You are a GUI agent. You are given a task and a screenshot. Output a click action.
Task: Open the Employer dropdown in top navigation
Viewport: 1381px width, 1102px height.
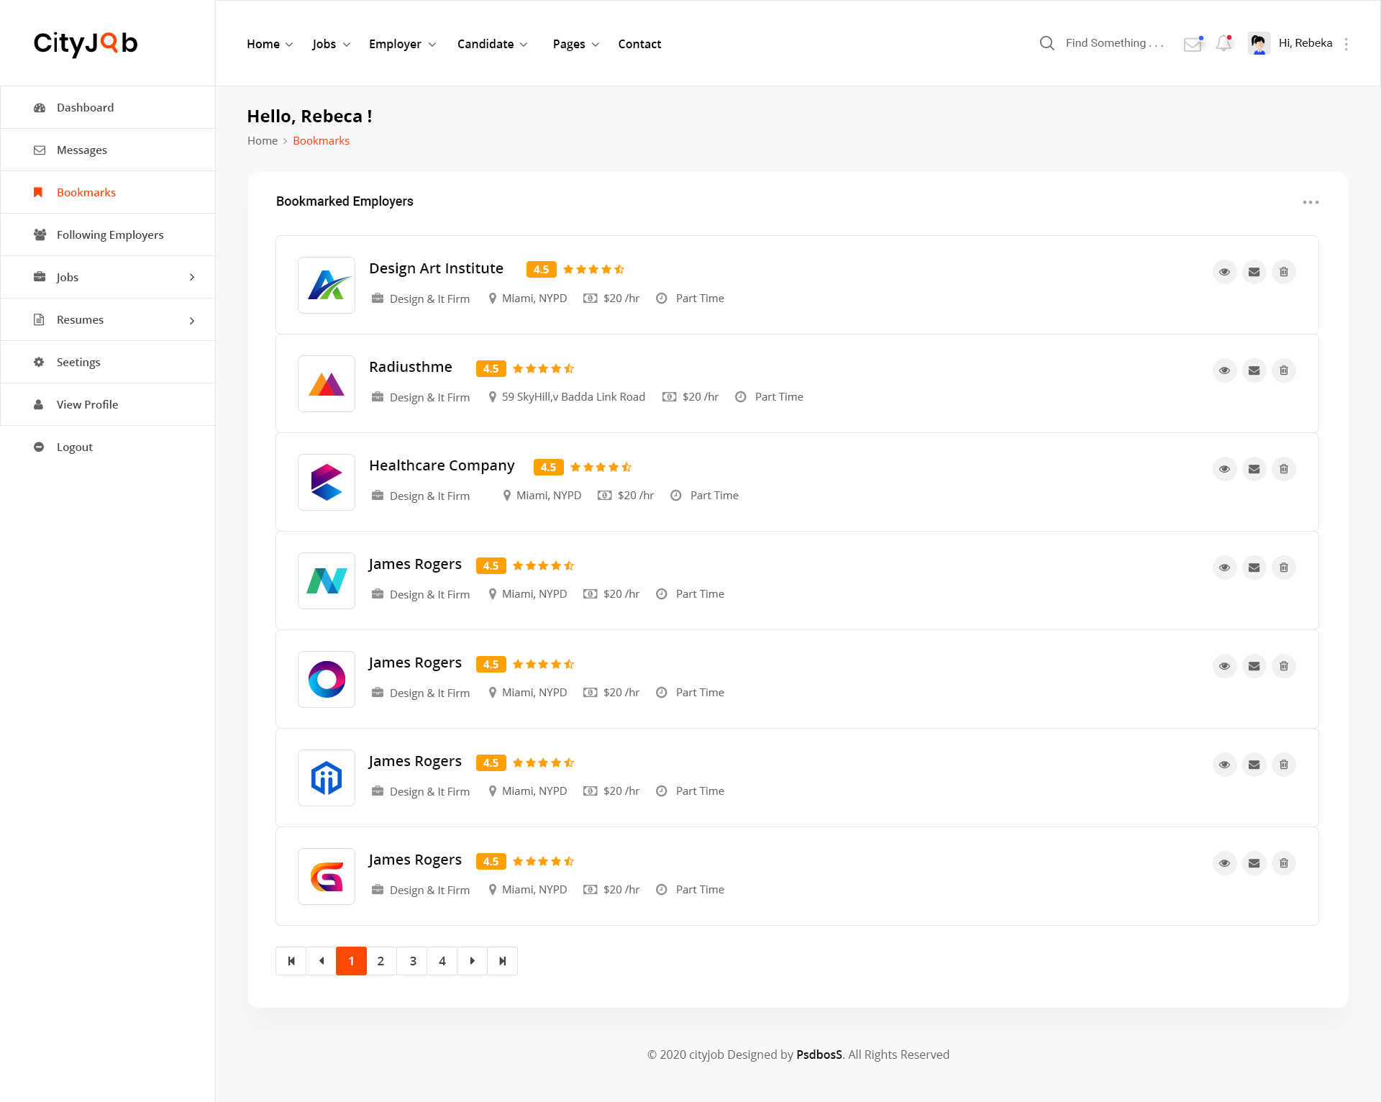(x=402, y=44)
